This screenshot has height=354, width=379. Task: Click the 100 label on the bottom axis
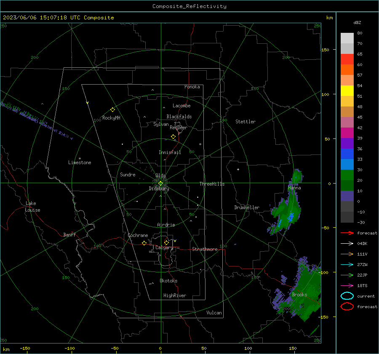click(x=248, y=348)
